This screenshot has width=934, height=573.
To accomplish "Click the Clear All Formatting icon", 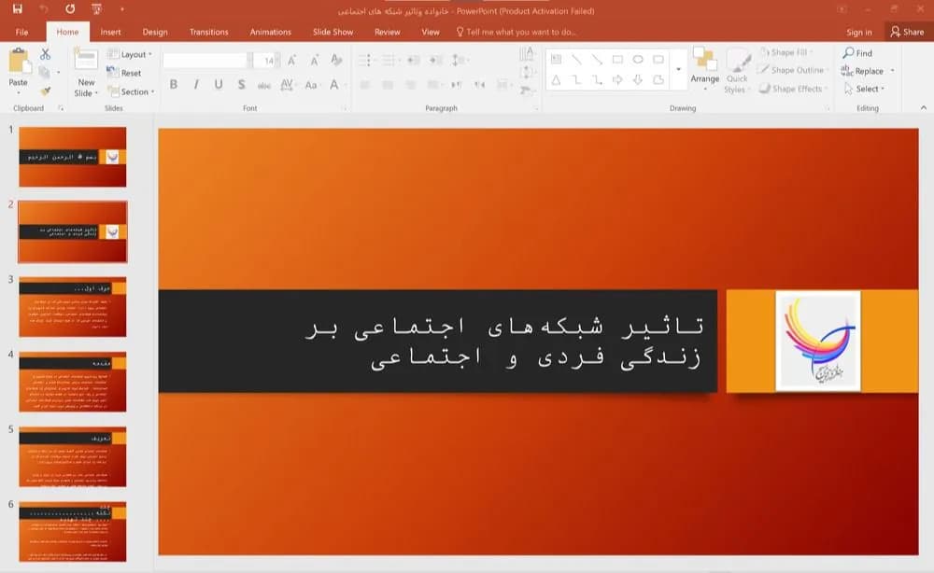I will [x=336, y=60].
